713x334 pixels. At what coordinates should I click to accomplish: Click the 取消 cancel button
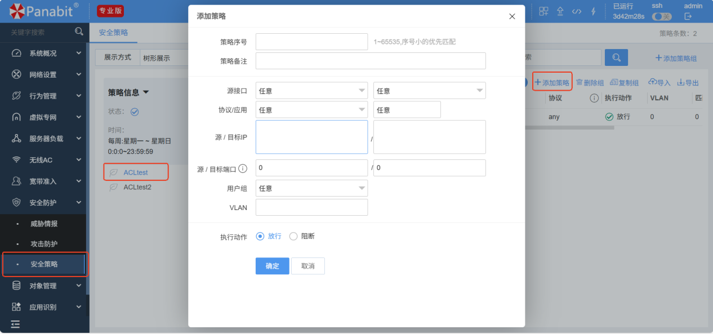click(308, 266)
